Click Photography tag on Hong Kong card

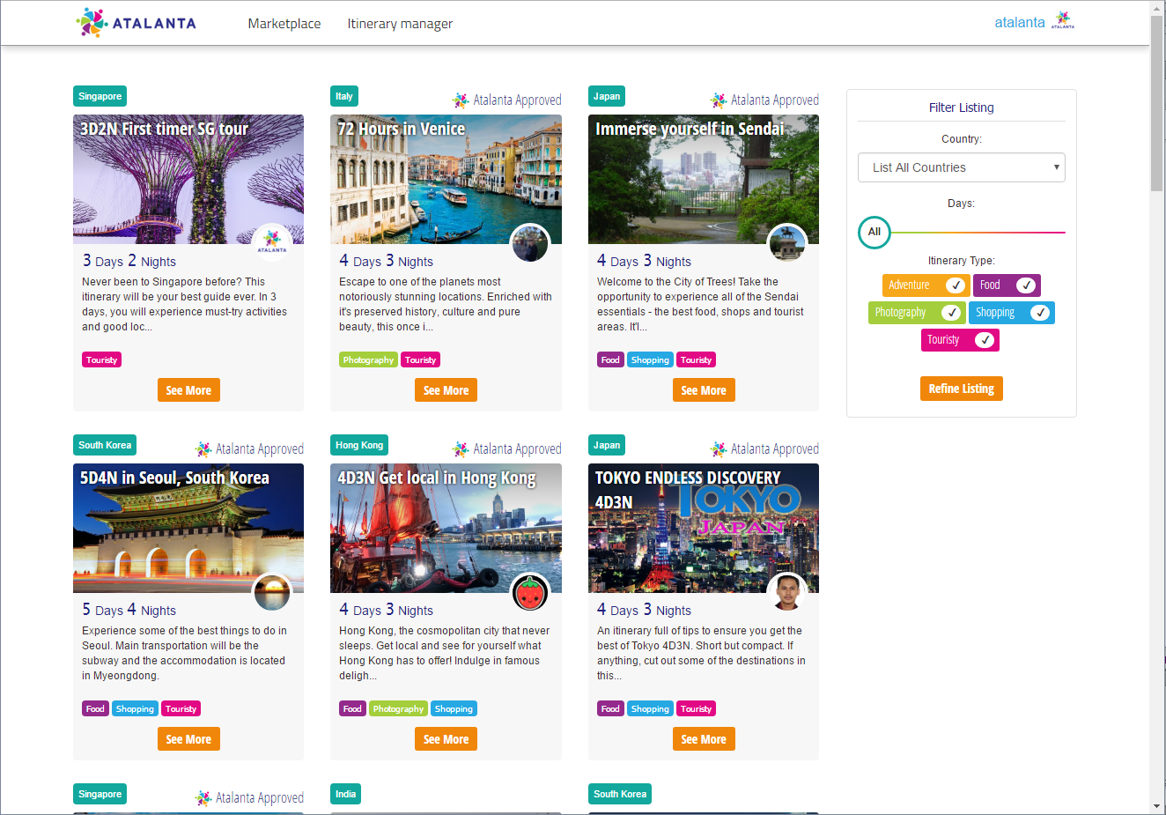point(398,708)
